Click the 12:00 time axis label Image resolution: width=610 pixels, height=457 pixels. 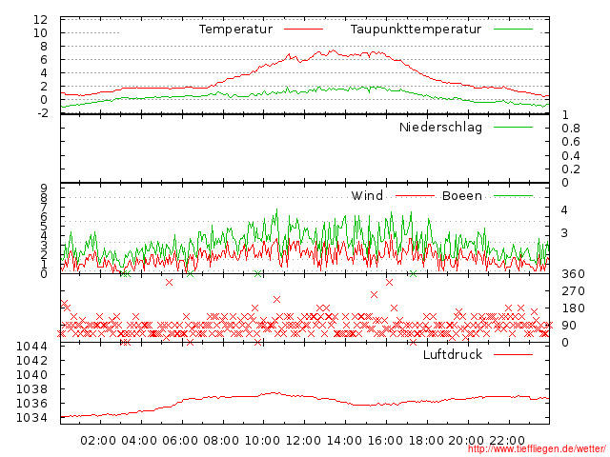click(303, 441)
